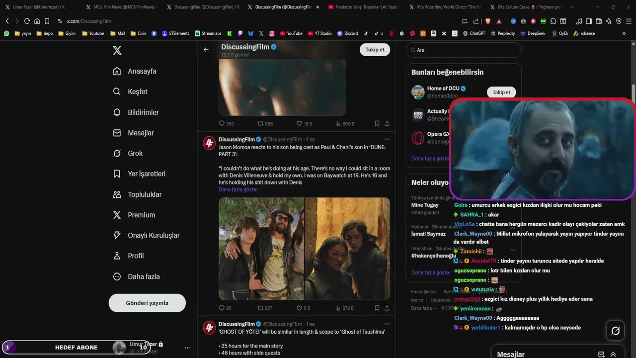Share the Jason Momoa post
The width and height of the screenshot is (636, 358).
click(x=387, y=308)
